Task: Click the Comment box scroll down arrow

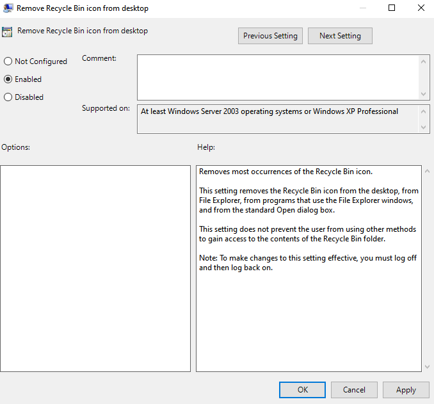Action: 423,94
